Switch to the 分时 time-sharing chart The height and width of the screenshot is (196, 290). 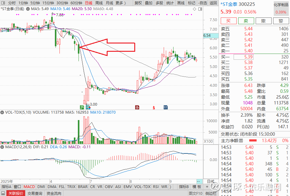(x=12, y=3)
